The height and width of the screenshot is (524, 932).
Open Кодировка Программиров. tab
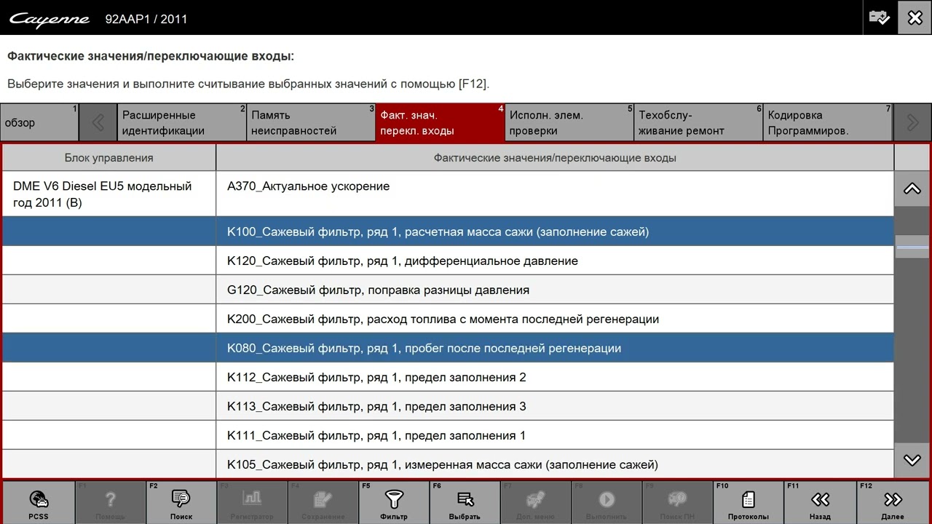[827, 122]
